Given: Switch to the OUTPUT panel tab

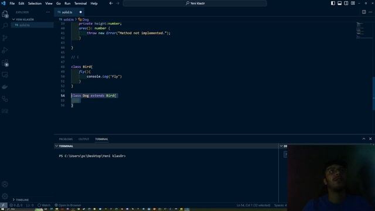Looking at the screenshot, I should click(84, 139).
